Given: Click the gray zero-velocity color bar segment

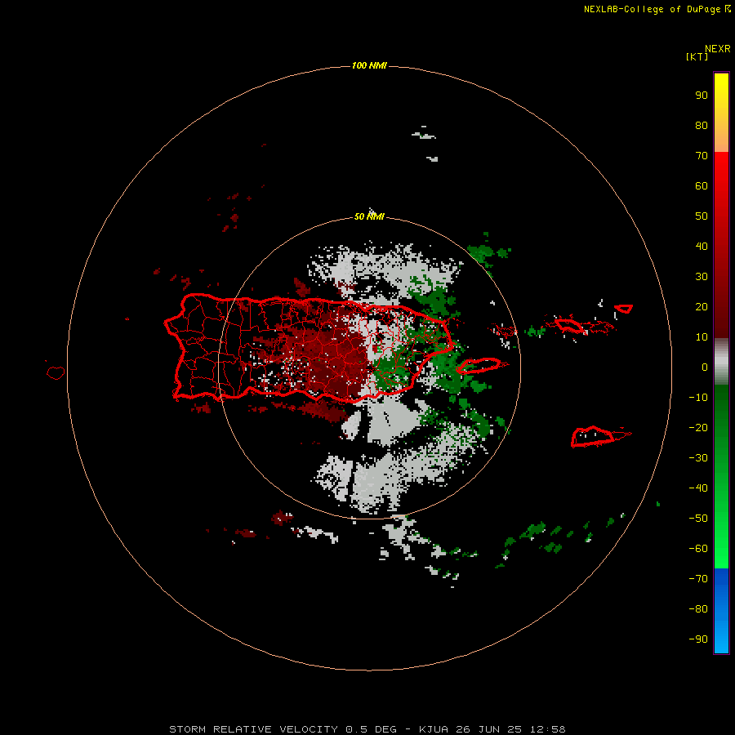Looking at the screenshot, I should [x=721, y=362].
